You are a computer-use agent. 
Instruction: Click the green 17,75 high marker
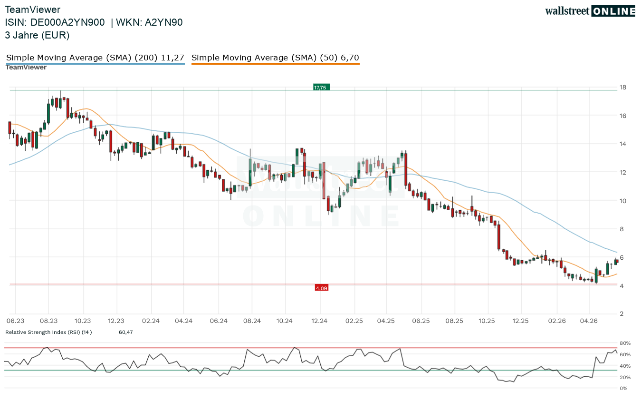(x=321, y=88)
